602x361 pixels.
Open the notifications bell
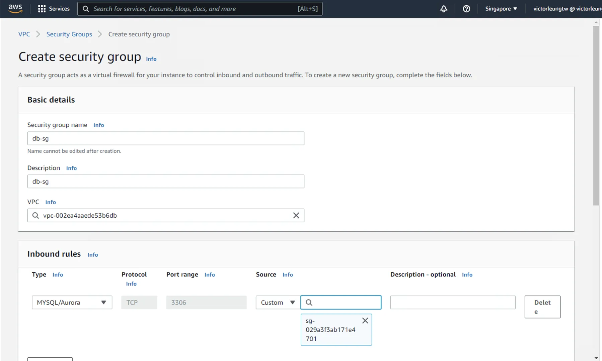[444, 9]
